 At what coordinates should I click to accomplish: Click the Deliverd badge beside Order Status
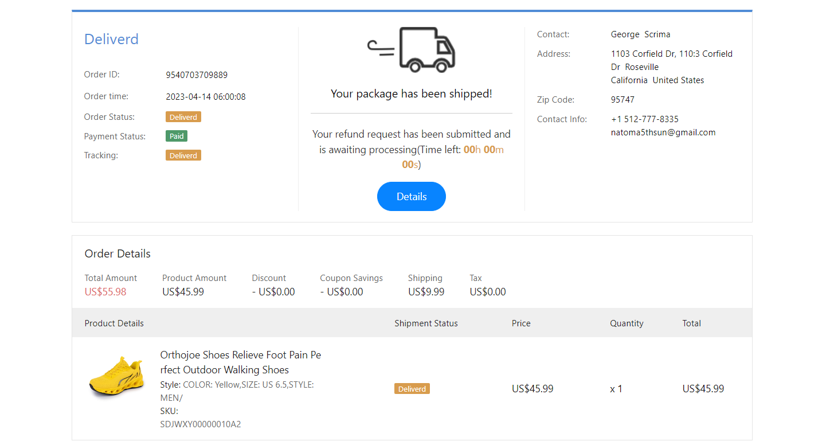click(183, 117)
